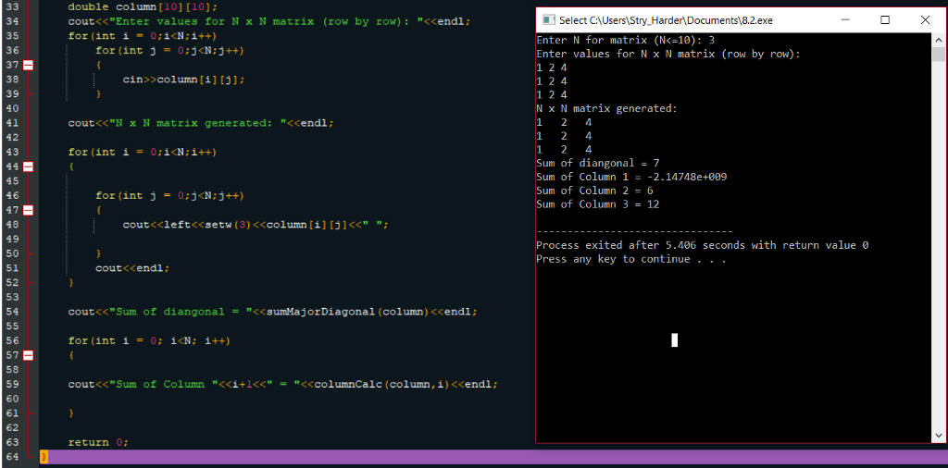948x468 pixels.
Task: Click the 'cin>>column[i][j];' statement
Action: [x=184, y=80]
